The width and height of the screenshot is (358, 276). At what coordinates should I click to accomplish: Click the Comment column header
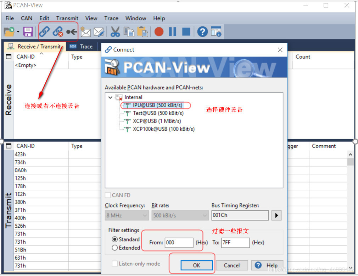pos(324,146)
